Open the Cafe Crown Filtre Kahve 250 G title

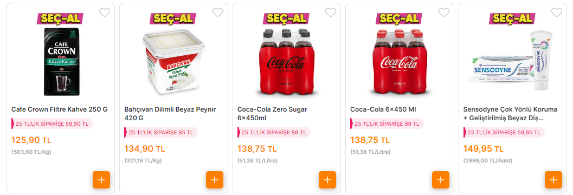coord(60,109)
